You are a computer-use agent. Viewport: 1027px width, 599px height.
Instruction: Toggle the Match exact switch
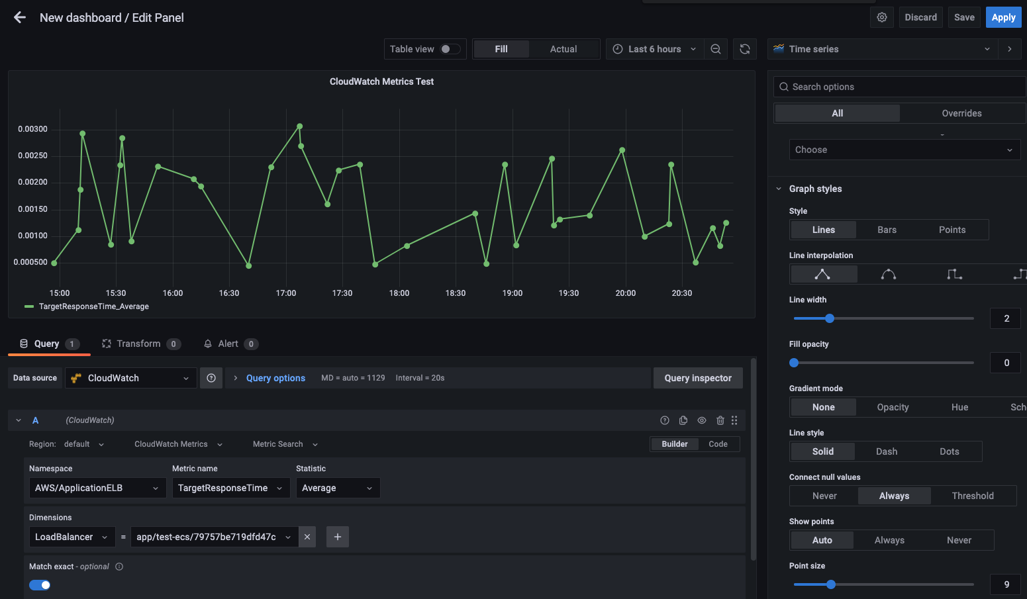click(40, 585)
